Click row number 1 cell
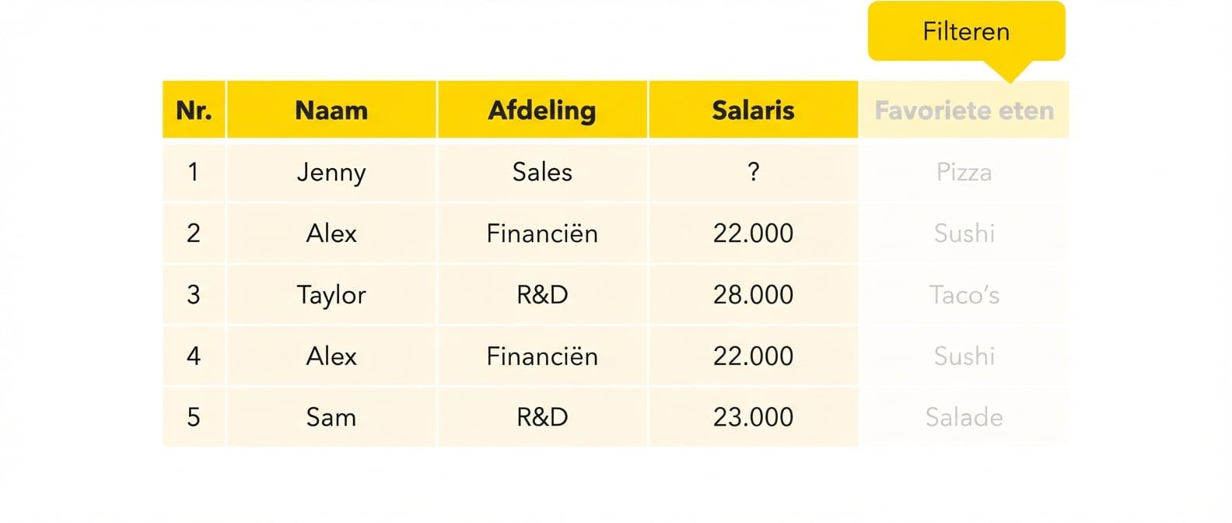1232x523 pixels. [194, 172]
